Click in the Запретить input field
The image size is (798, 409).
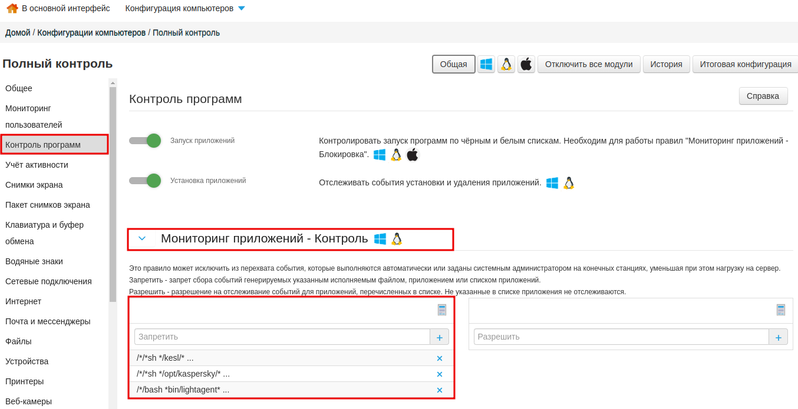(x=282, y=337)
